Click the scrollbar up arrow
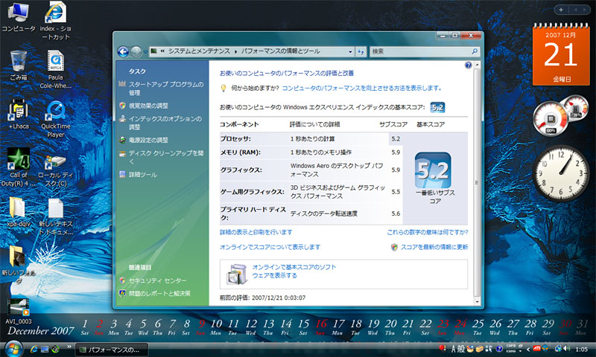 coord(477,65)
